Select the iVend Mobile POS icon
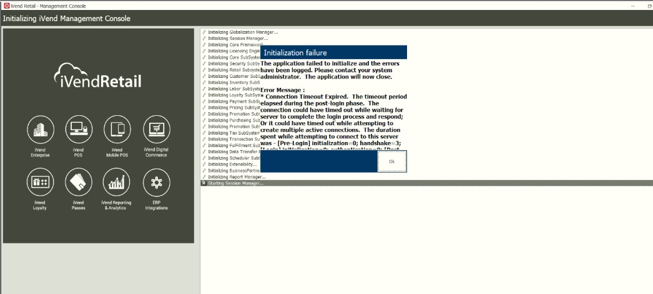This screenshot has height=294, width=653. click(x=117, y=129)
